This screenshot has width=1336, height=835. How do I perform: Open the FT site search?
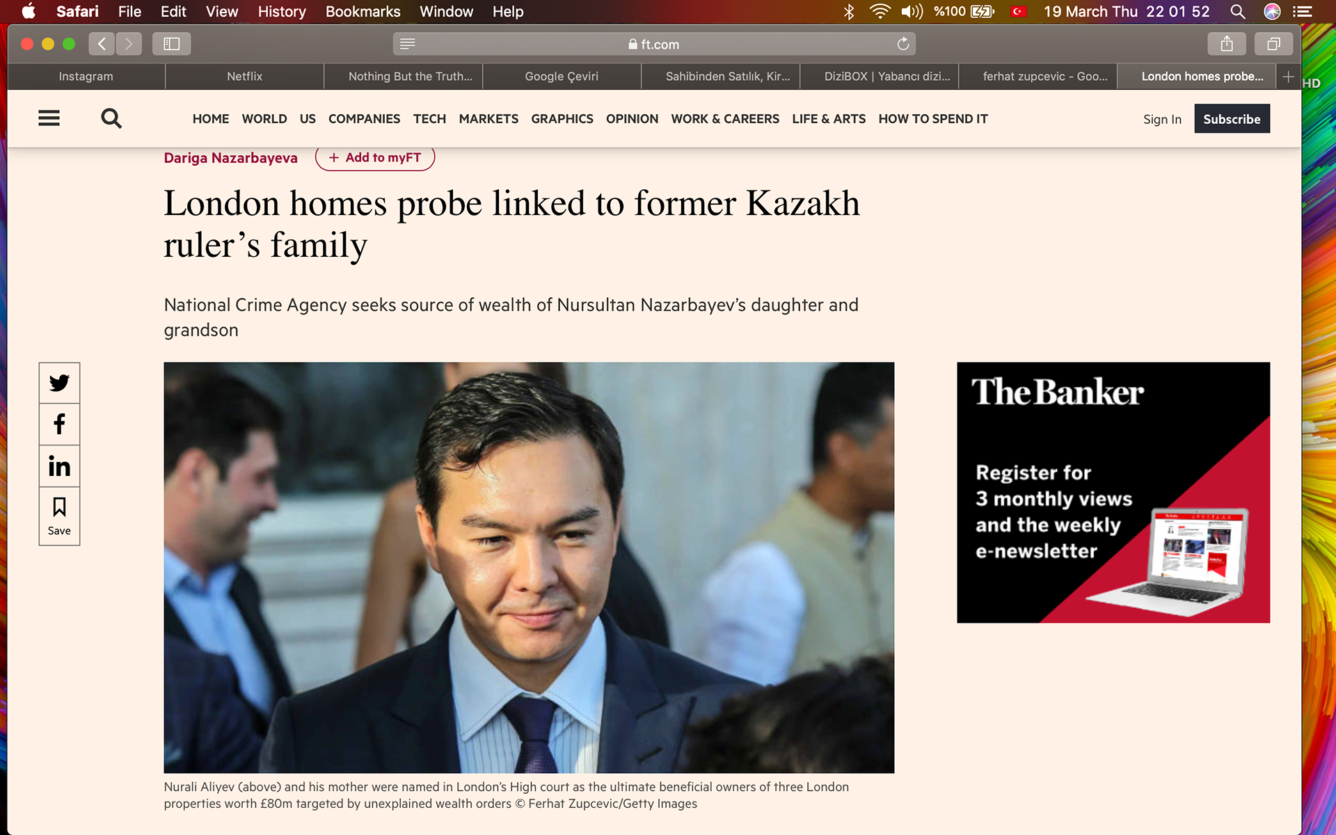coord(111,118)
